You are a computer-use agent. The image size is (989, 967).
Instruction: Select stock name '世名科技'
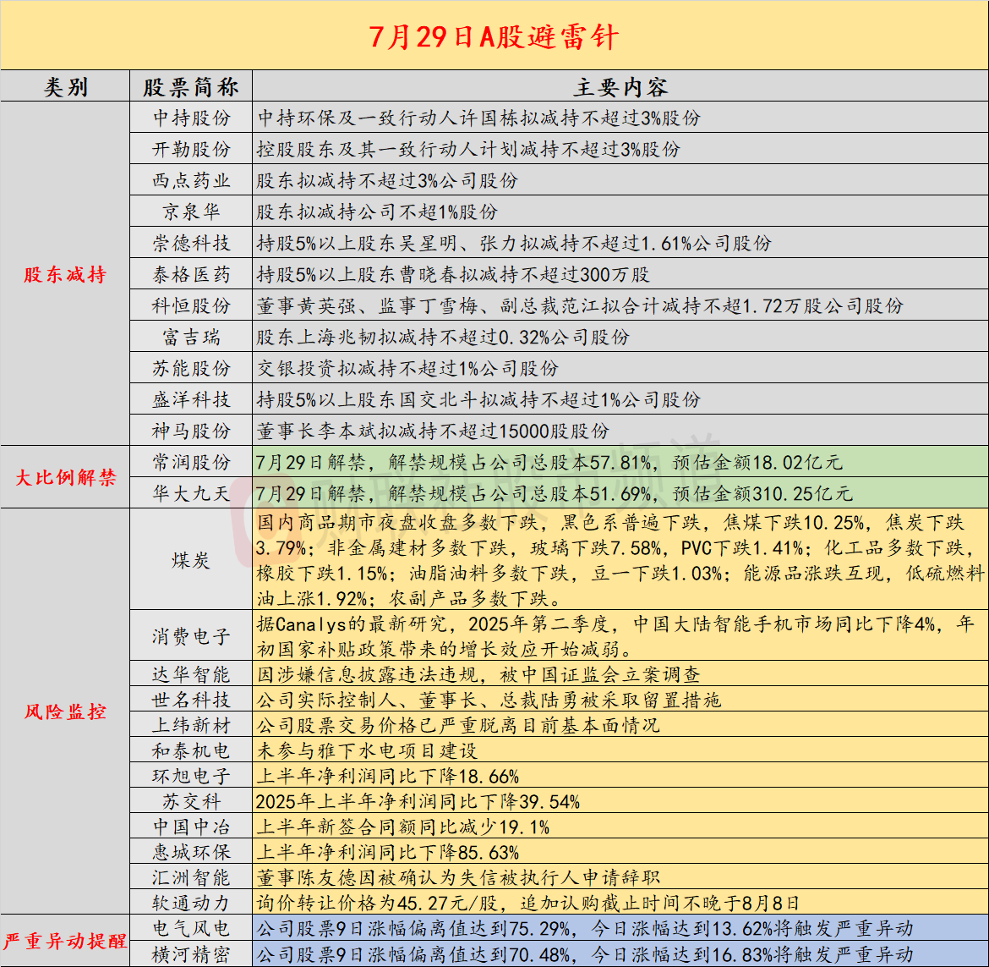click(x=191, y=700)
